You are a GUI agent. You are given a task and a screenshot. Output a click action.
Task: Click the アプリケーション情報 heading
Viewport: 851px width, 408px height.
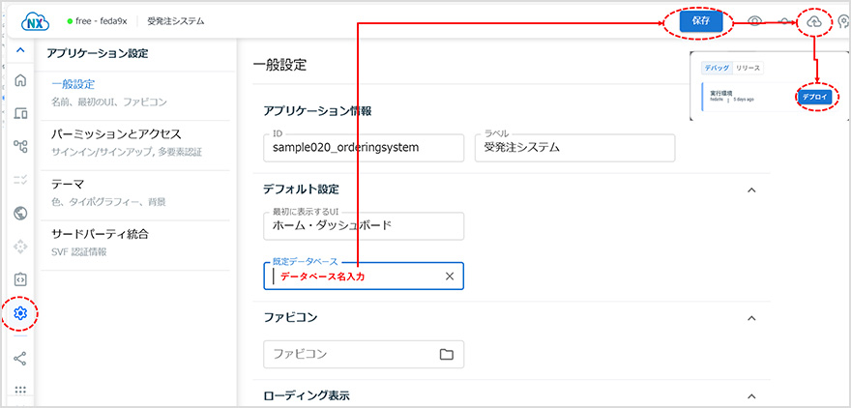point(317,111)
